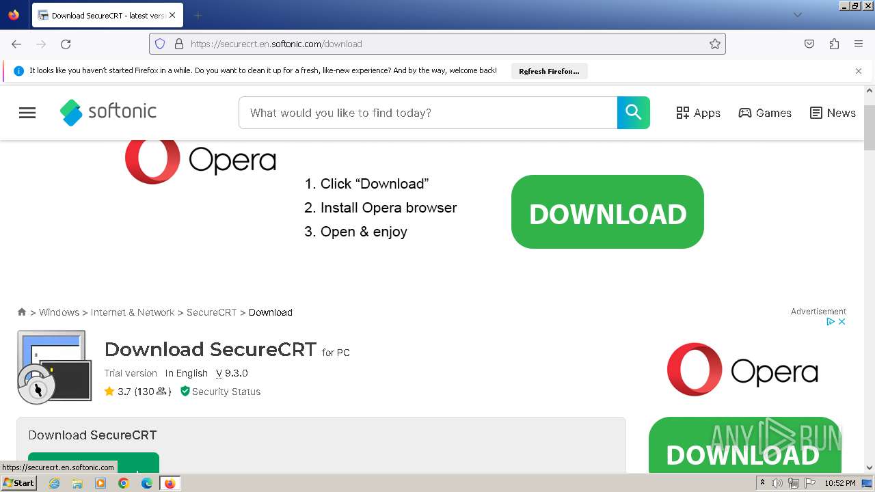Open Internet & Network breadcrumb link
This screenshot has width=875, height=492.
tap(133, 312)
